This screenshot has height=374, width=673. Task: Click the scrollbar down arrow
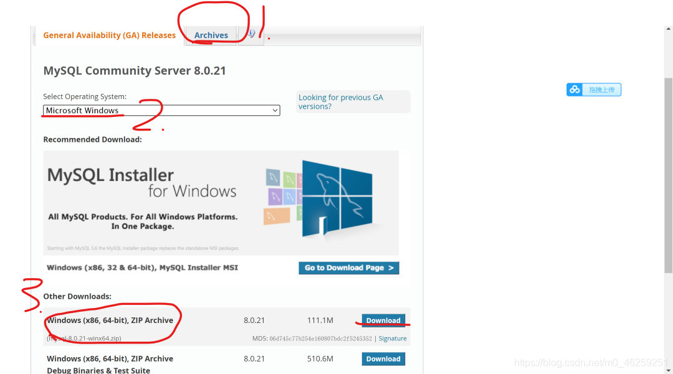tap(668, 370)
